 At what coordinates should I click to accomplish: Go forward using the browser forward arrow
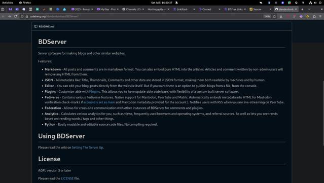[9, 16]
